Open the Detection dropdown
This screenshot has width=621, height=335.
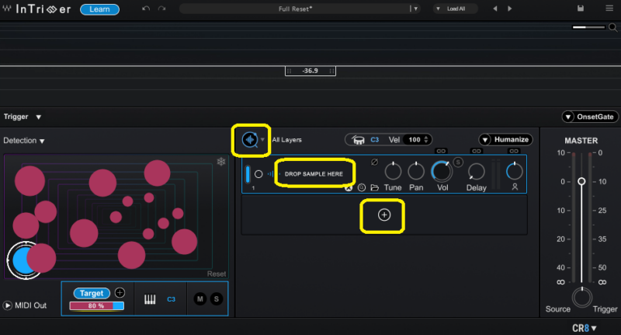point(24,141)
